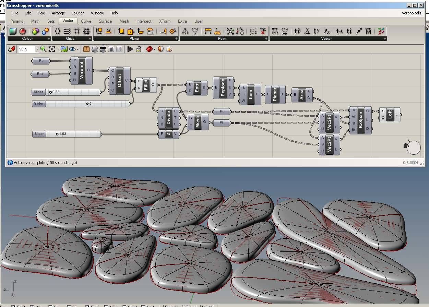Screen dimensions: 429x307
Task: Click the navigation map icon
Action: [64, 49]
